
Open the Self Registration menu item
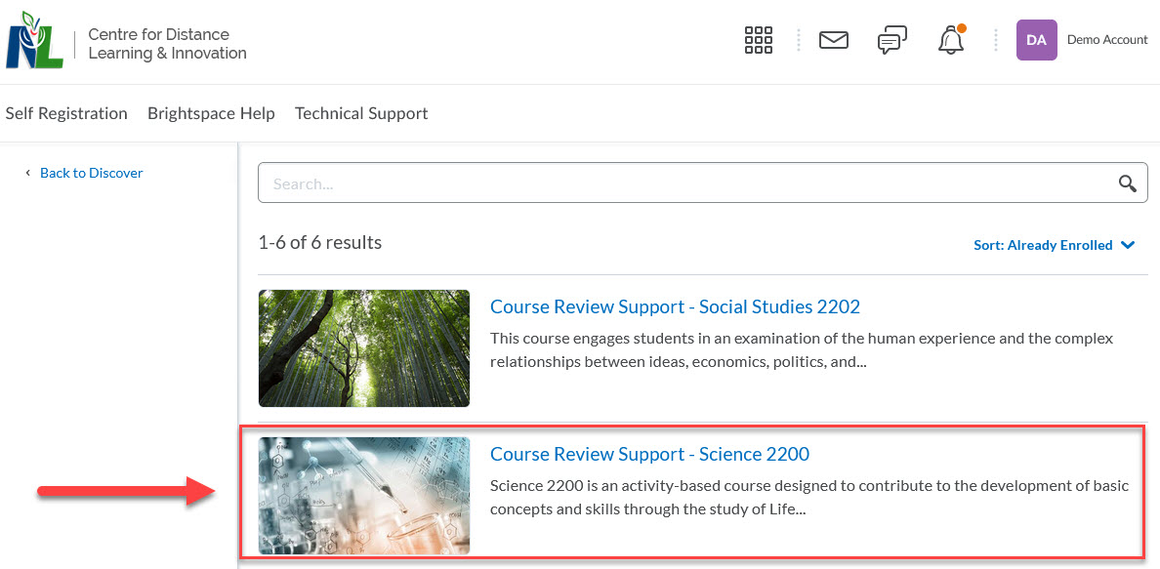pyautogui.click(x=66, y=113)
